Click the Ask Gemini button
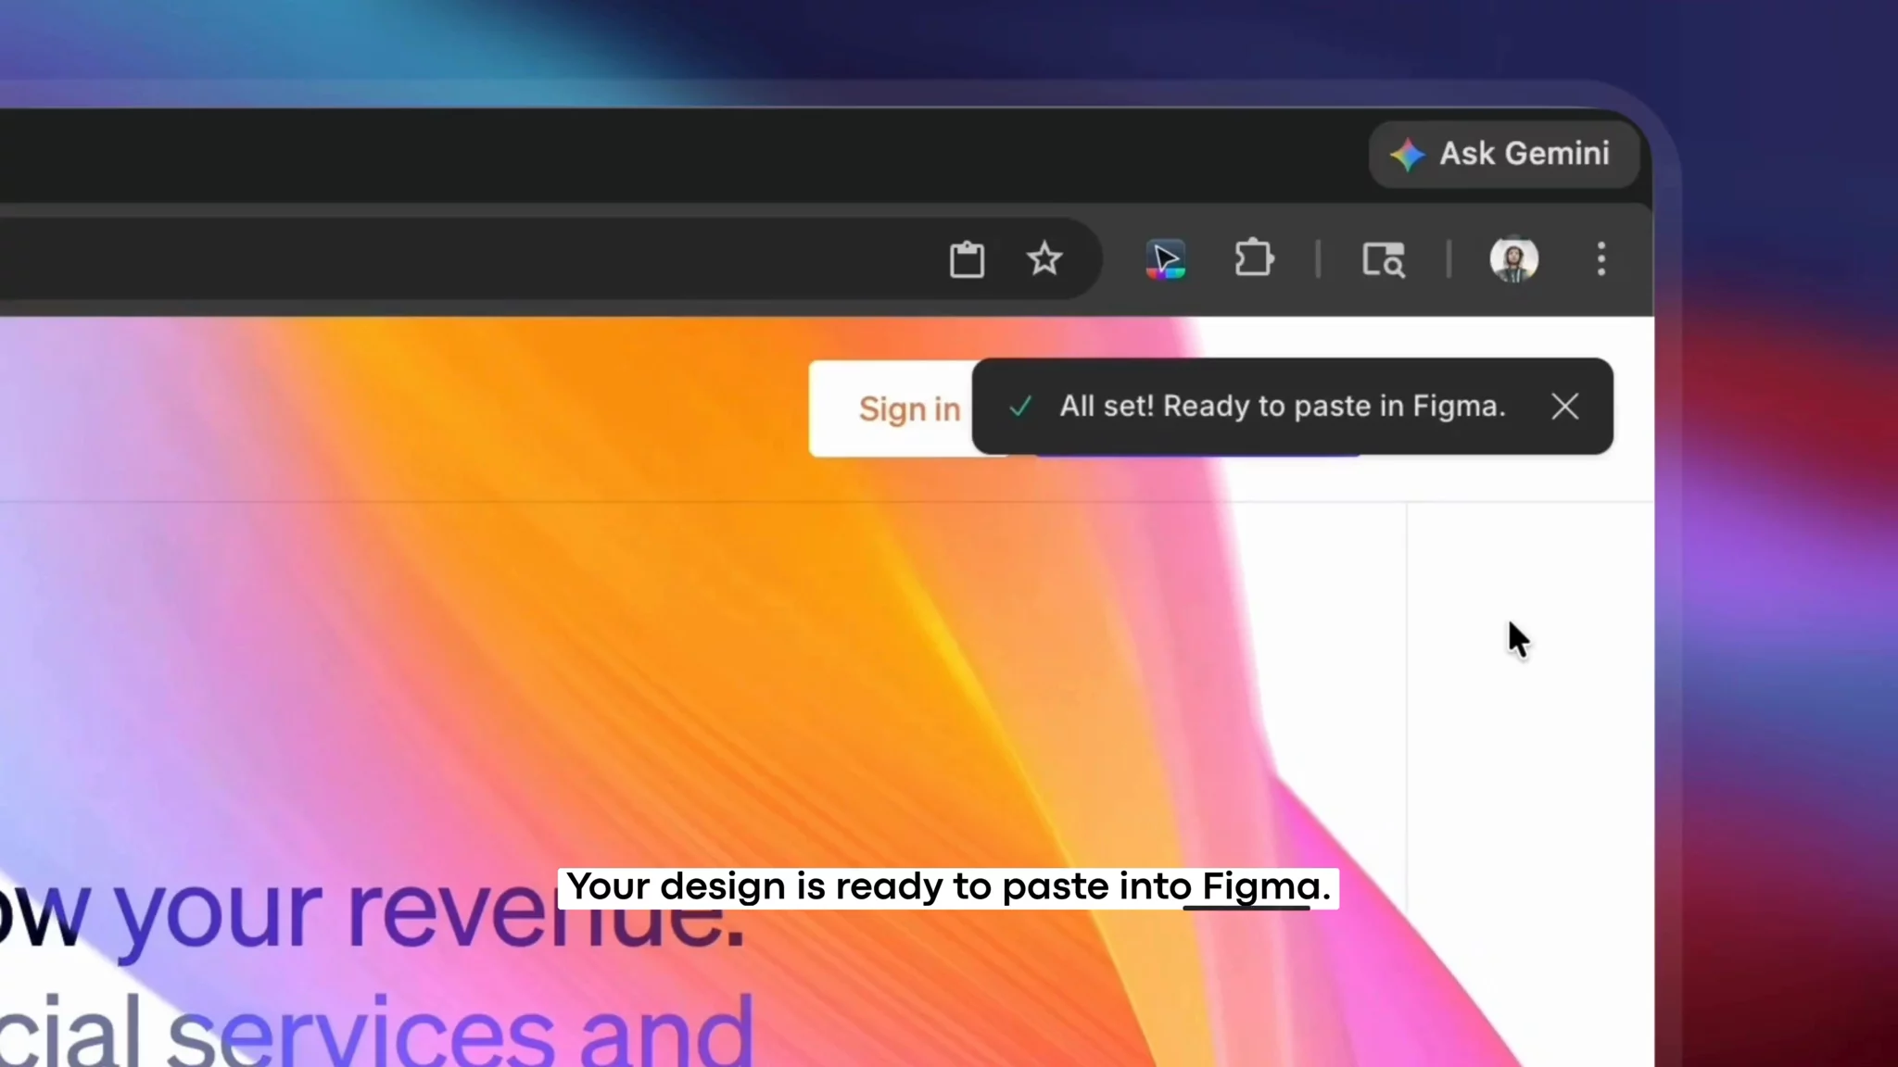 (x=1503, y=154)
